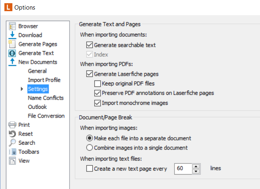Enable Create a new text page every
The image size is (260, 189).
click(x=89, y=169)
